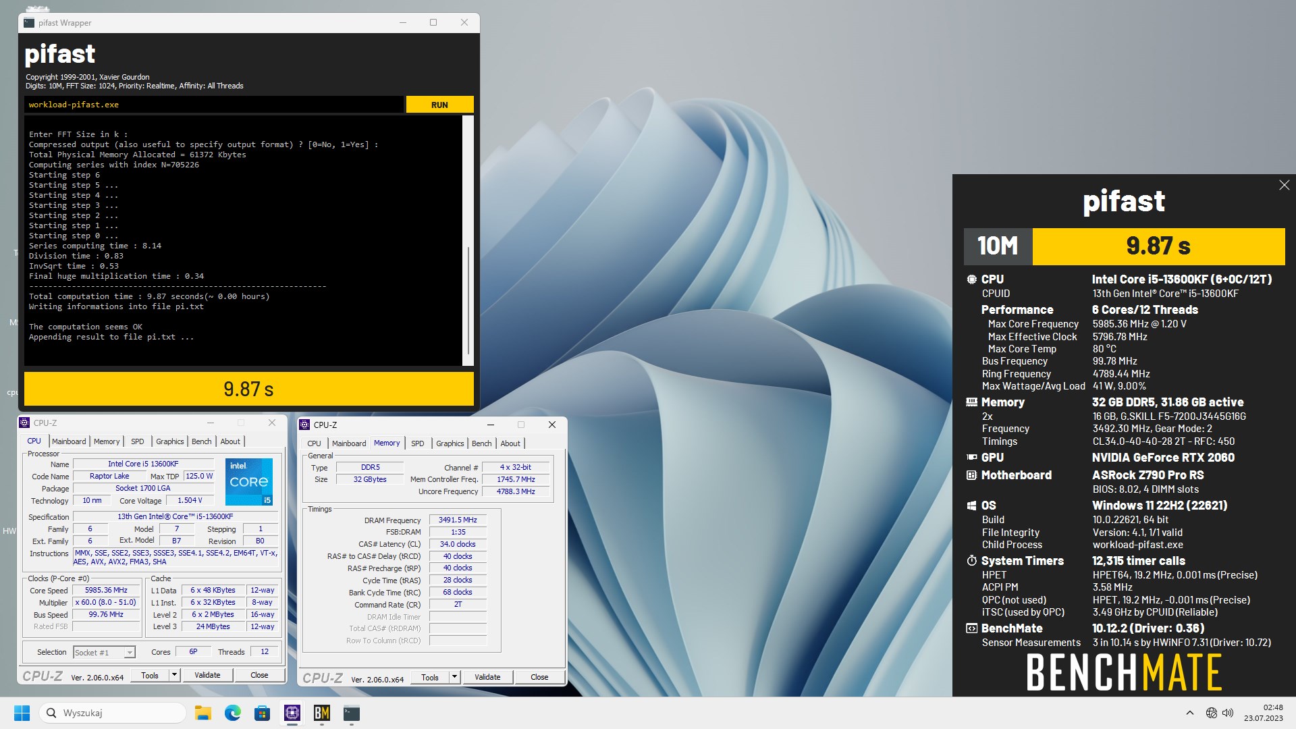Click the volume speaker tray icon
This screenshot has height=729, width=1296.
click(x=1228, y=713)
